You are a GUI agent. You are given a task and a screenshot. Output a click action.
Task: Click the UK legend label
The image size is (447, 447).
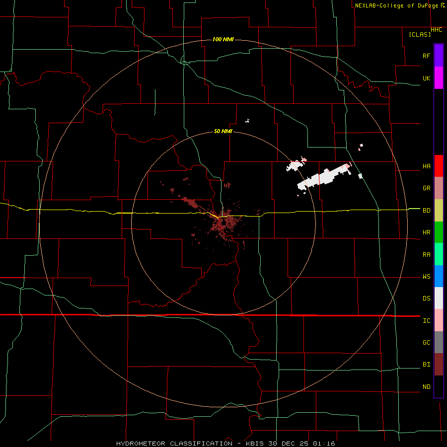coord(426,78)
